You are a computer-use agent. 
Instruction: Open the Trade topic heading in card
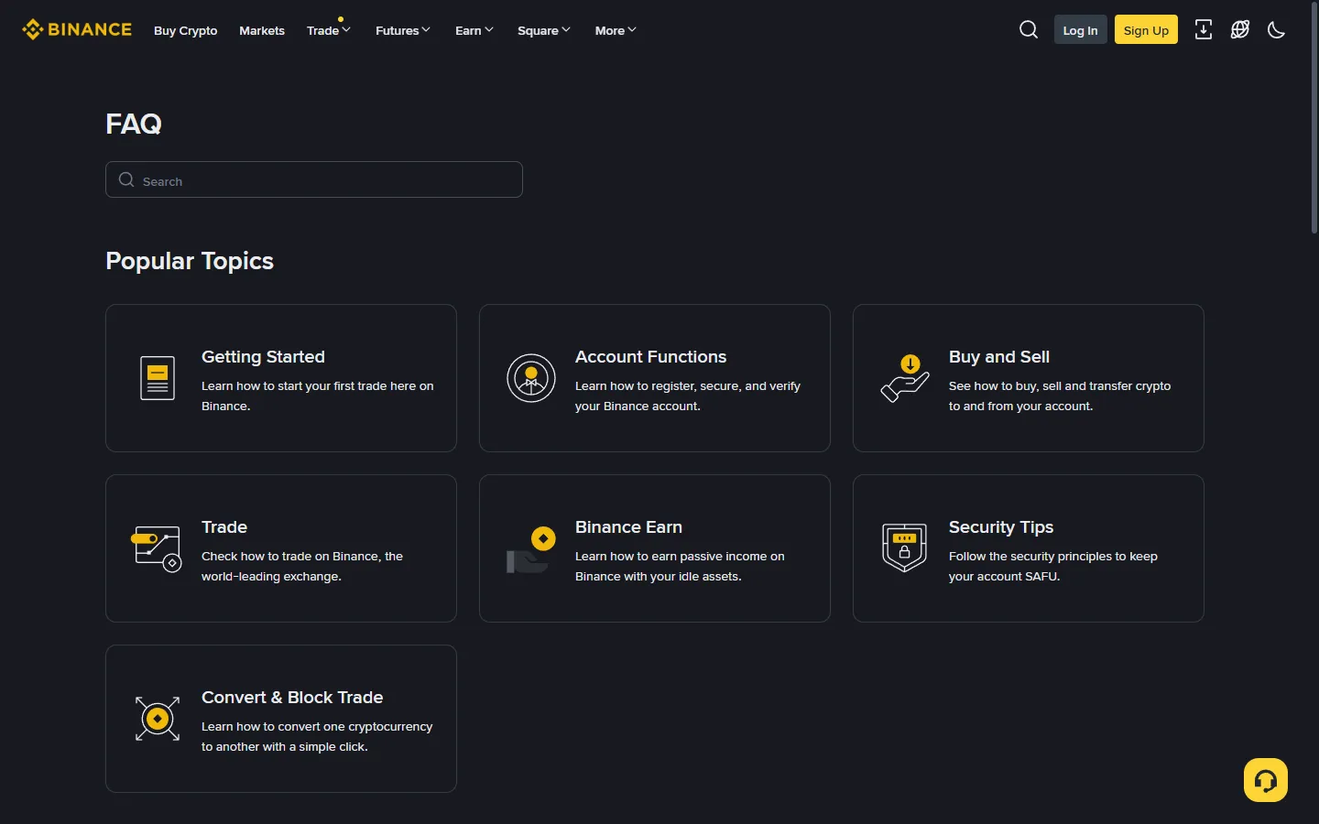(224, 527)
